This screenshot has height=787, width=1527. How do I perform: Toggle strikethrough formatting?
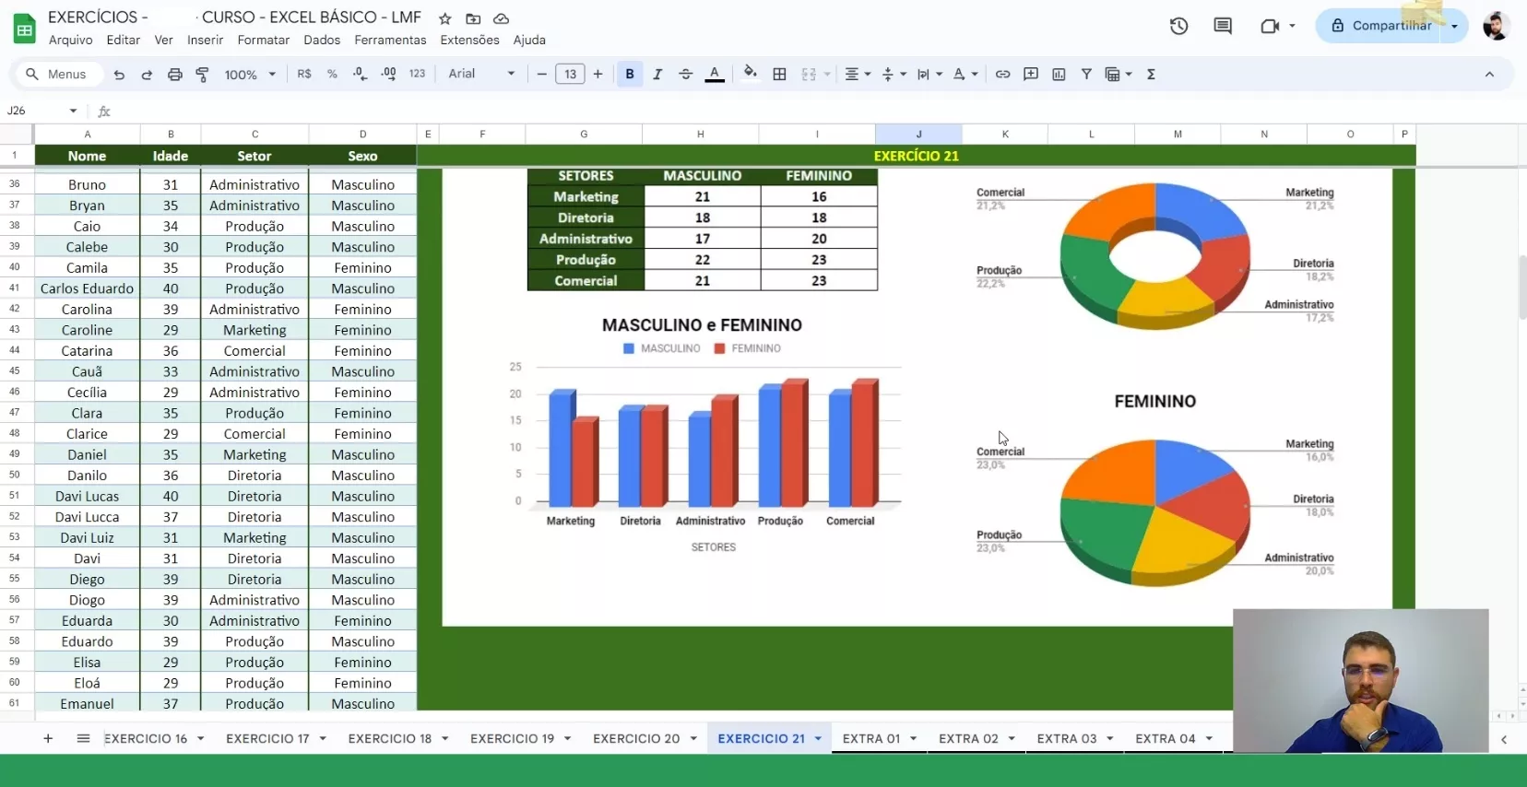(685, 75)
